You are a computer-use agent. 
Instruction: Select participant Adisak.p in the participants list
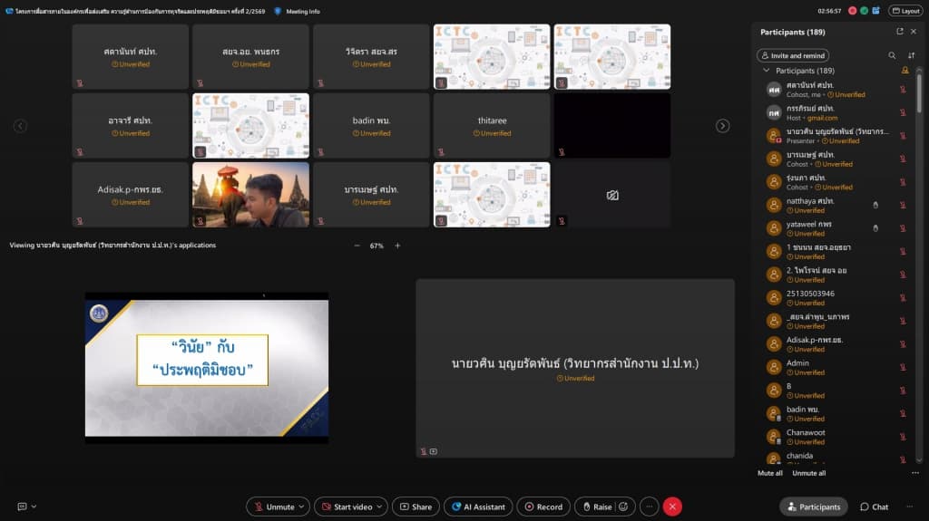point(836,344)
